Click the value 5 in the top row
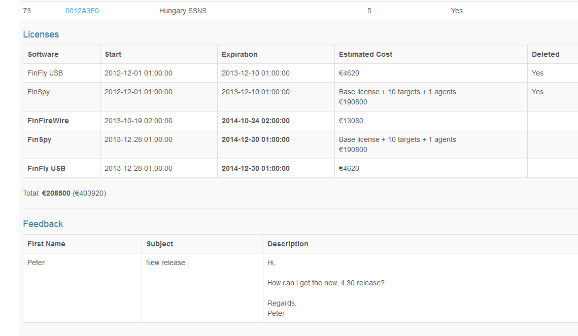Image resolution: width=578 pixels, height=336 pixels. click(369, 11)
